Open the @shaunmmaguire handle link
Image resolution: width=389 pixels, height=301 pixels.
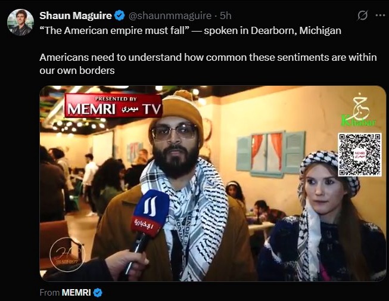[170, 15]
